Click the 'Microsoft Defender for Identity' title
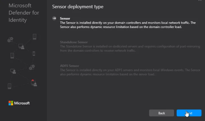This screenshot has height=121, width=205. (24, 13)
